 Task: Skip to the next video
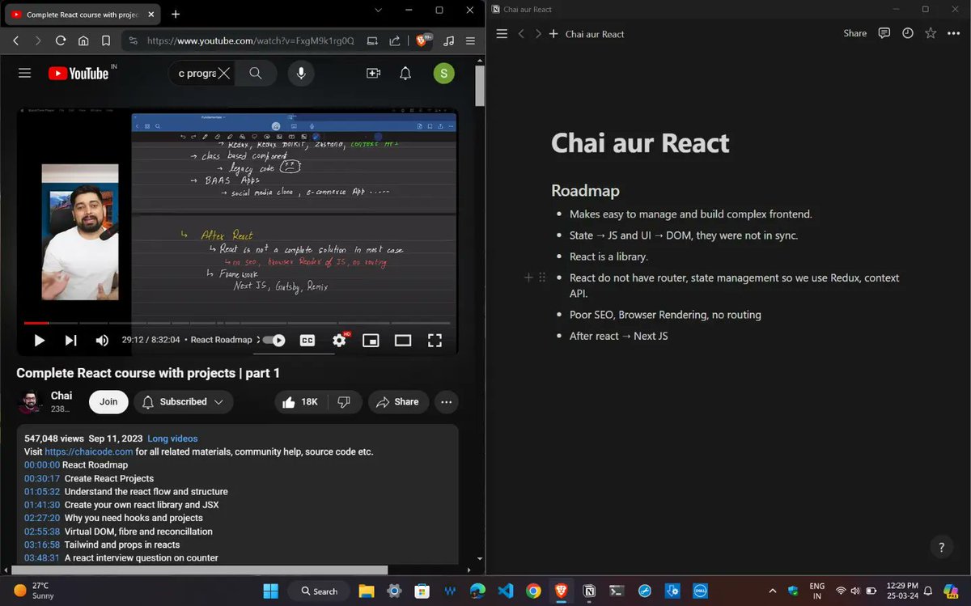pos(70,341)
